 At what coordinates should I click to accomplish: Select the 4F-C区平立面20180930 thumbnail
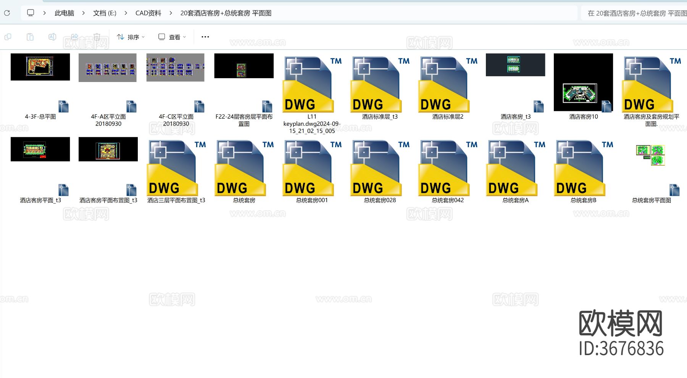pyautogui.click(x=176, y=68)
